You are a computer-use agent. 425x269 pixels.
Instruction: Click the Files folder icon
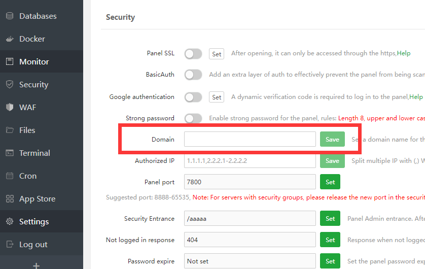9,130
